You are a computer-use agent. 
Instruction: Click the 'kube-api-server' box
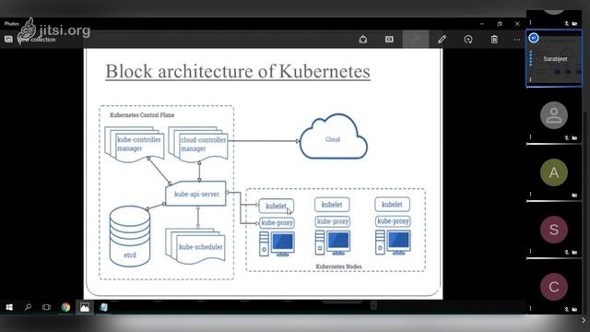tap(196, 195)
